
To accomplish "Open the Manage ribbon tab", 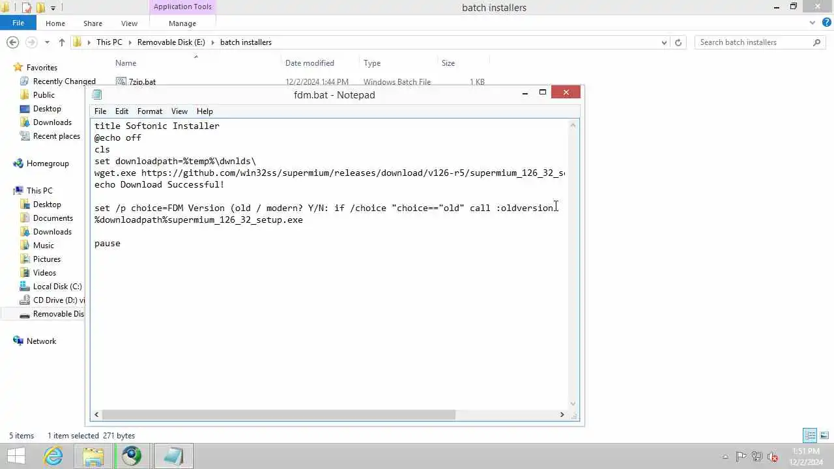I will pos(182,23).
